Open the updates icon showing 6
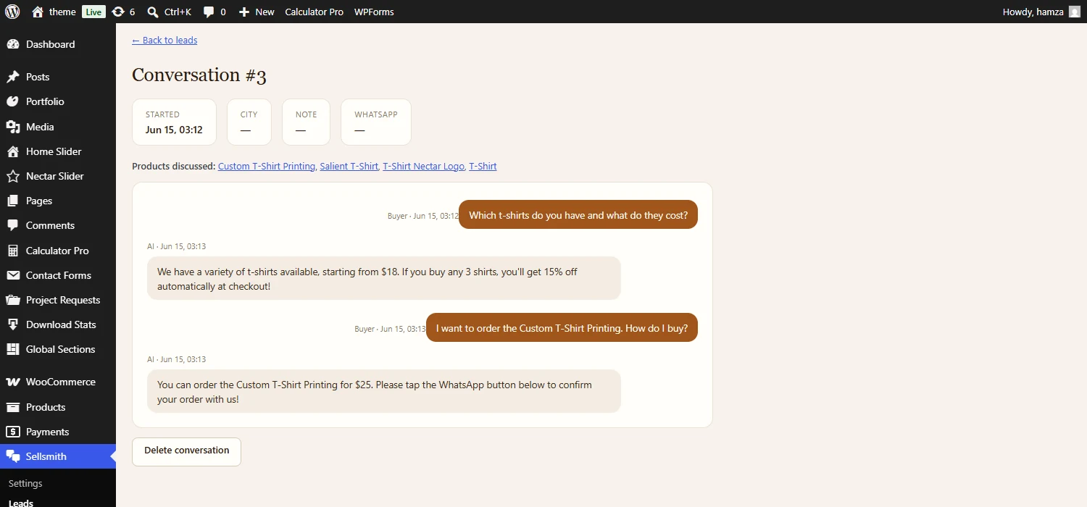The width and height of the screenshot is (1087, 507). click(118, 12)
